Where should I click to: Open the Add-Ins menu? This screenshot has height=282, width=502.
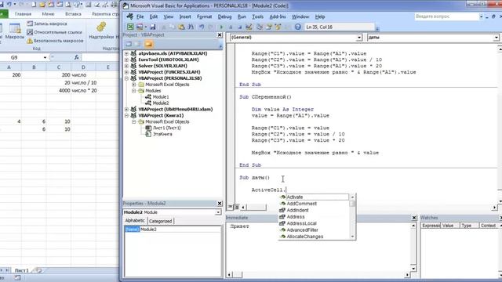point(277,16)
